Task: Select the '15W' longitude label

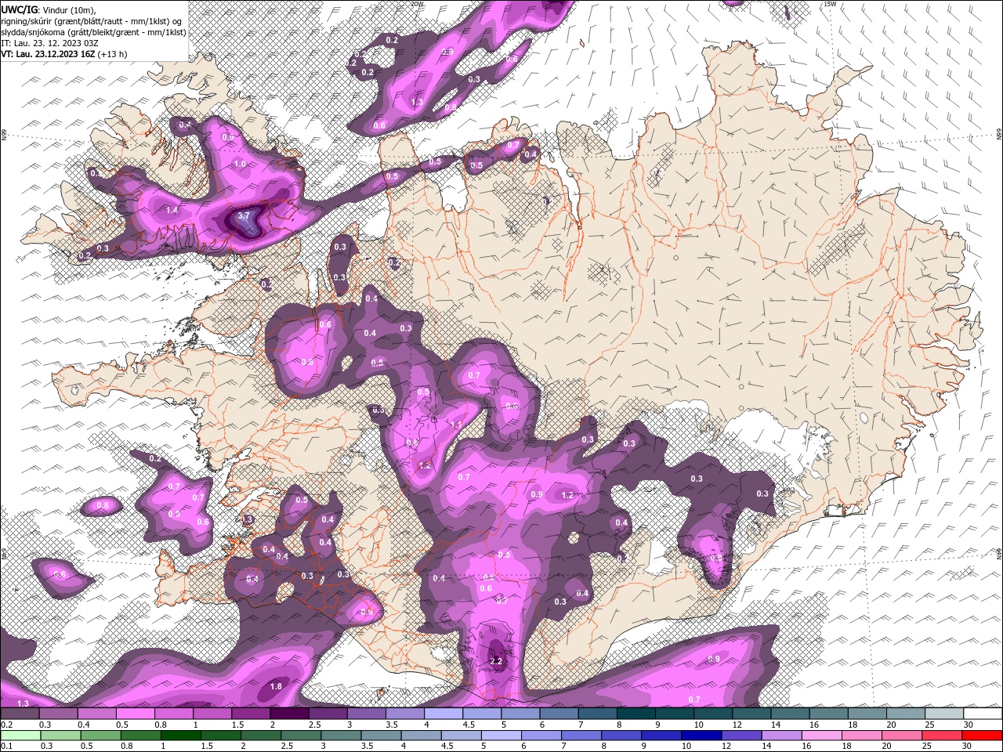Action: 830,4
